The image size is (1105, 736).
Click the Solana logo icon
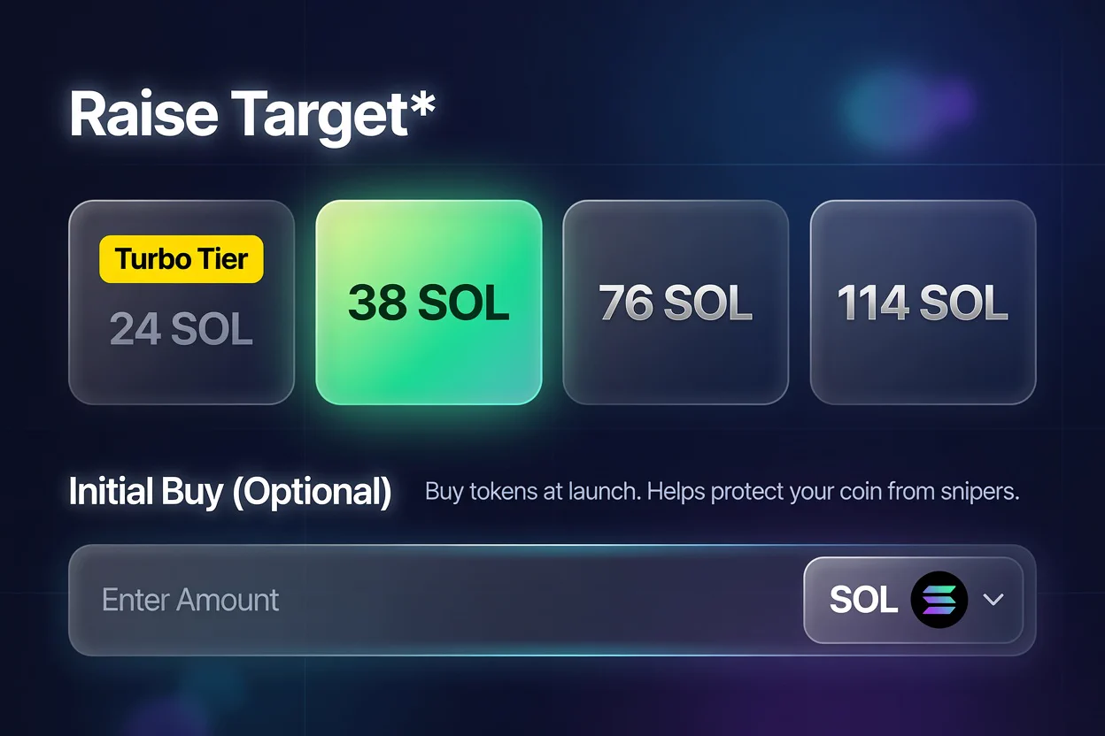click(939, 600)
